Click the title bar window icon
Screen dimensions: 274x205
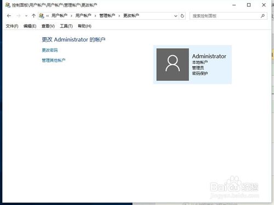coord(8,5)
